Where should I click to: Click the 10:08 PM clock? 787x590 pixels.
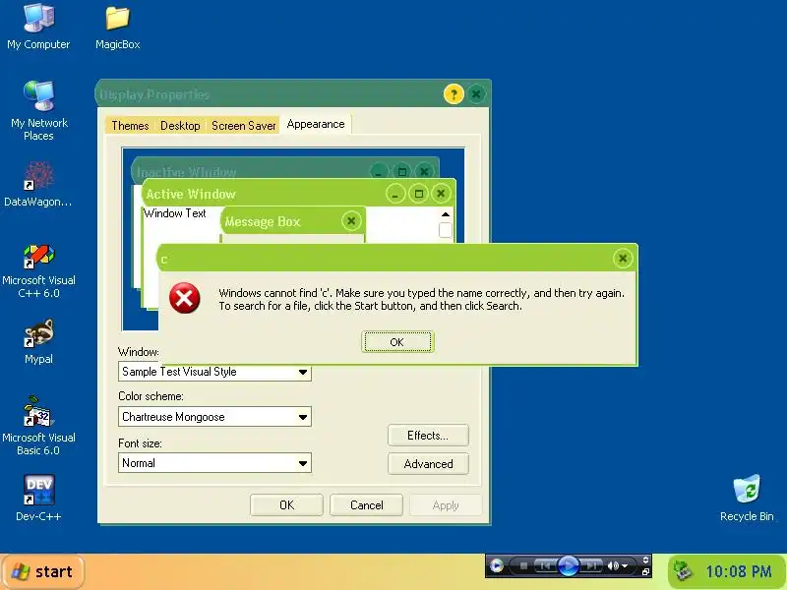pos(739,571)
